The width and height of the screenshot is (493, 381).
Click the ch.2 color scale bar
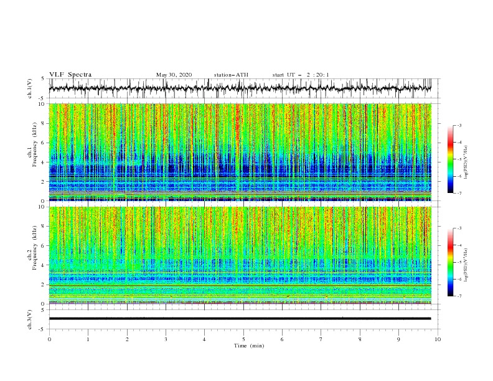(451, 262)
